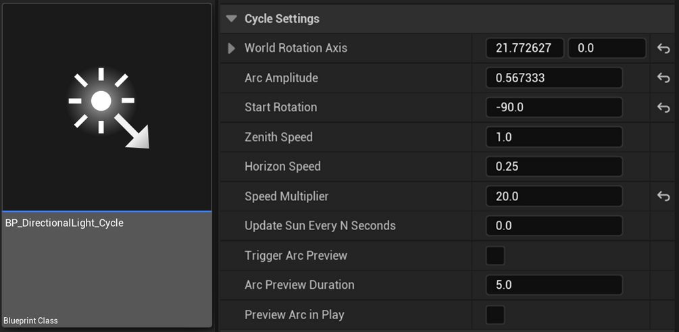Image resolution: width=679 pixels, height=332 pixels.
Task: Enable the Trigger Arc Preview checkbox
Action: (x=495, y=256)
